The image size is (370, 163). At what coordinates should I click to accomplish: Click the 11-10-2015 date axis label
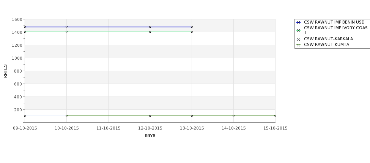coord(108,128)
